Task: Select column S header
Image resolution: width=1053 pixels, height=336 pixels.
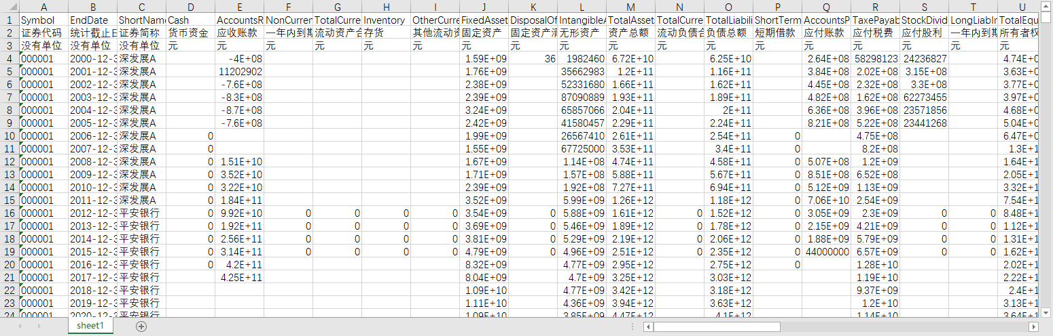Action: pyautogui.click(x=924, y=7)
